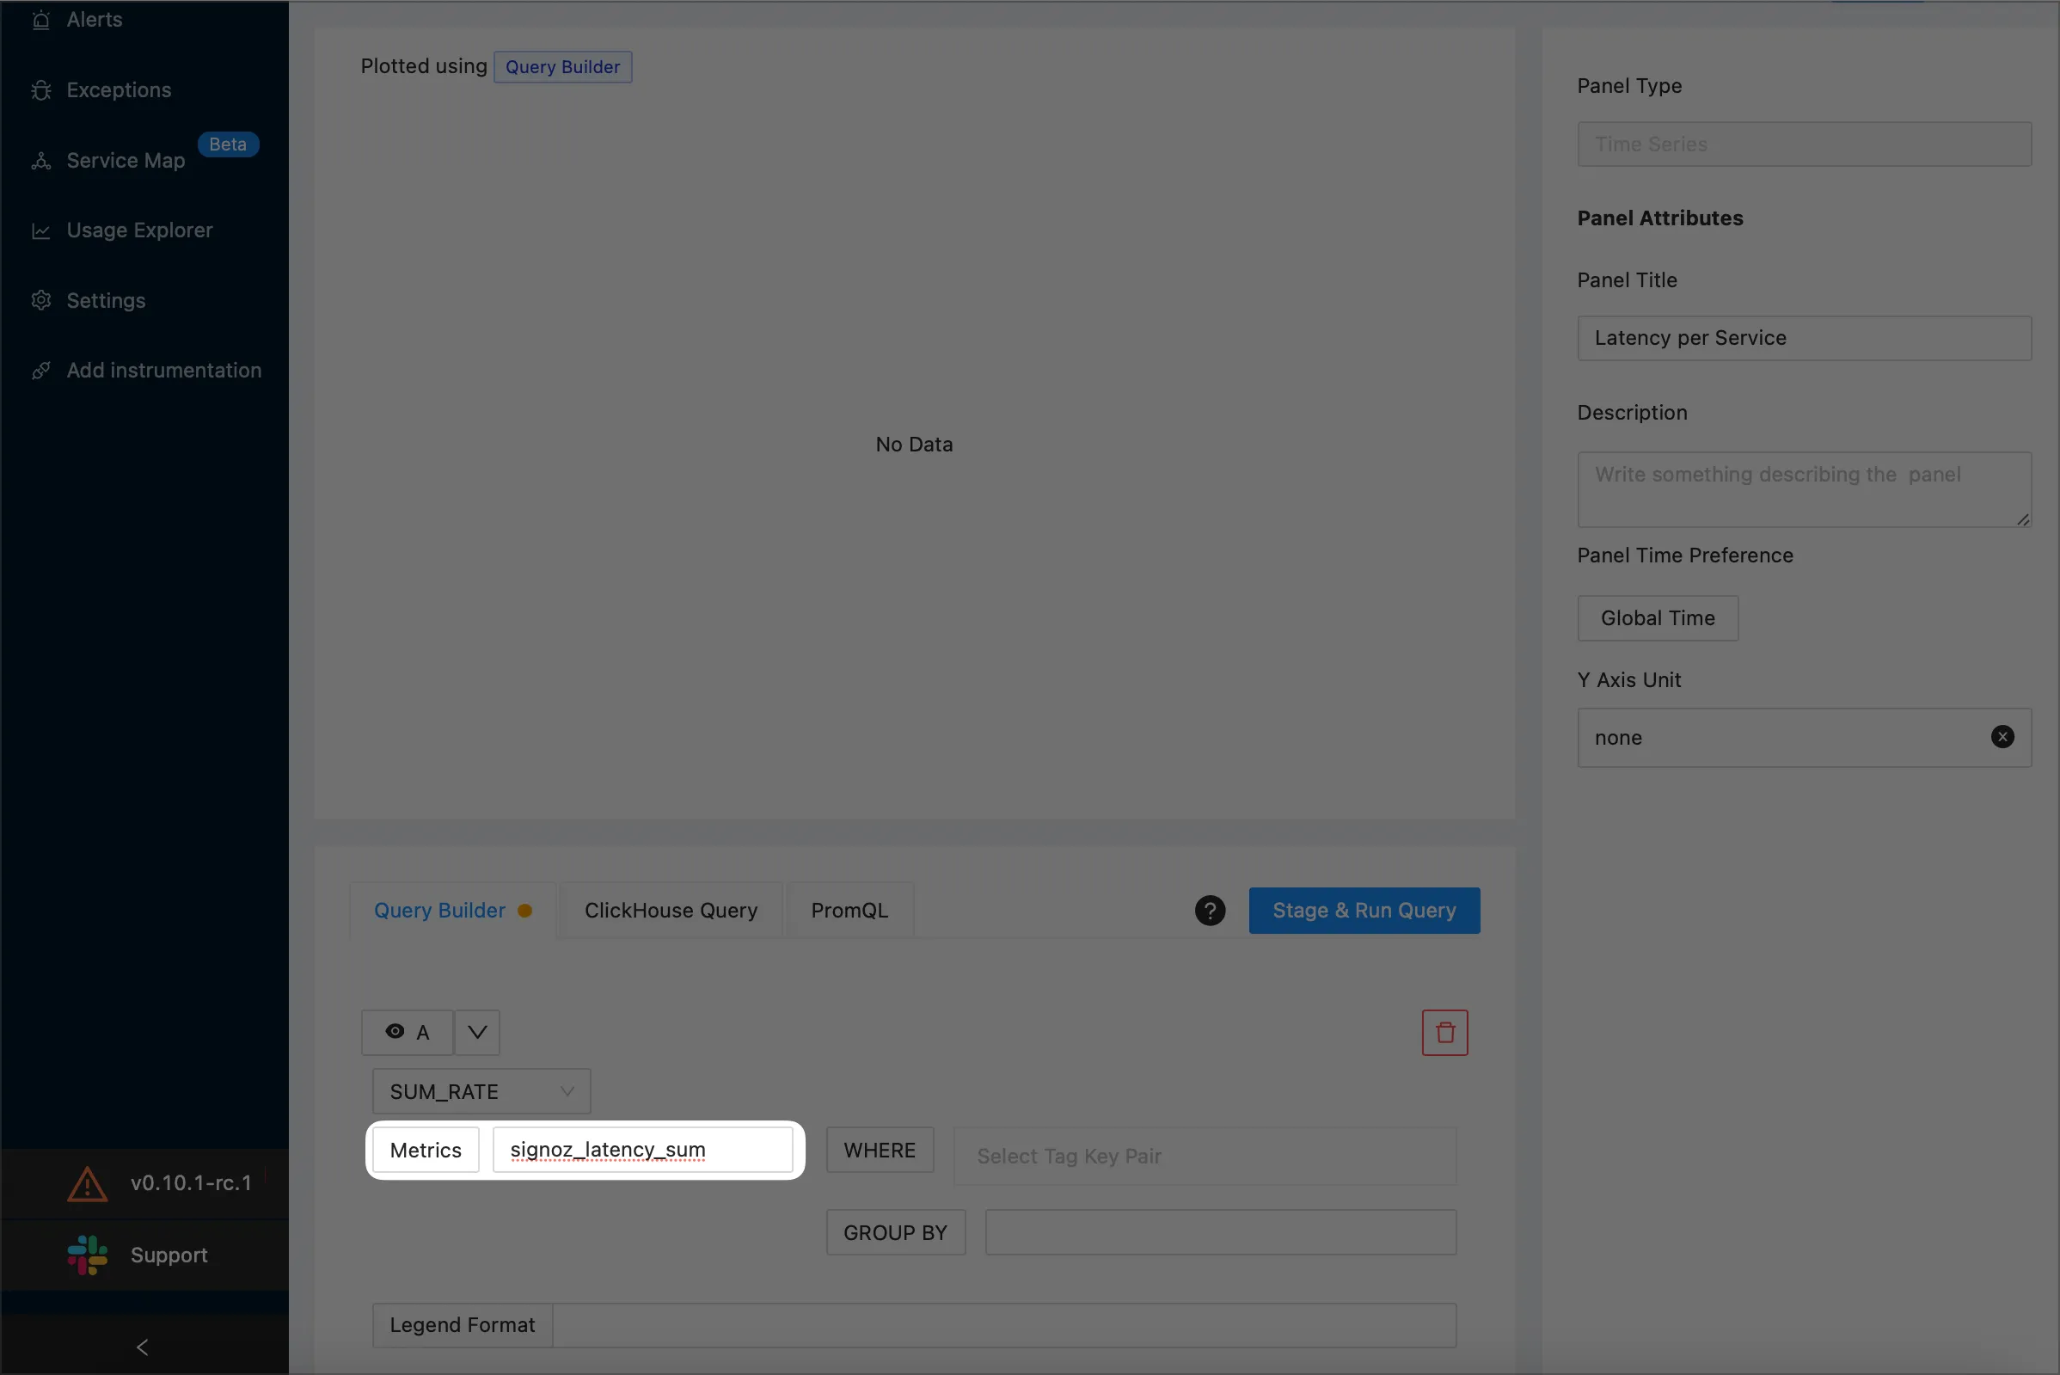Click the Alerts bell icon
The width and height of the screenshot is (2060, 1375).
40,19
